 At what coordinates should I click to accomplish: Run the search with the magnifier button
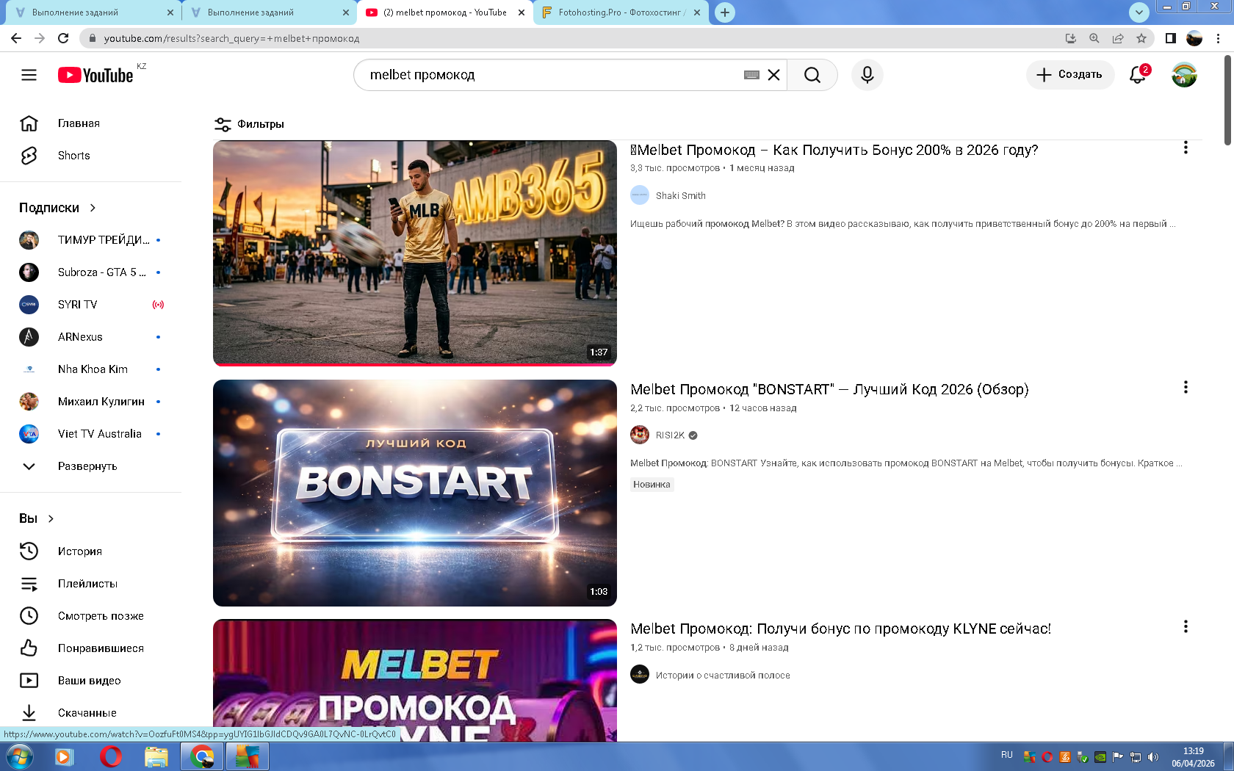812,75
